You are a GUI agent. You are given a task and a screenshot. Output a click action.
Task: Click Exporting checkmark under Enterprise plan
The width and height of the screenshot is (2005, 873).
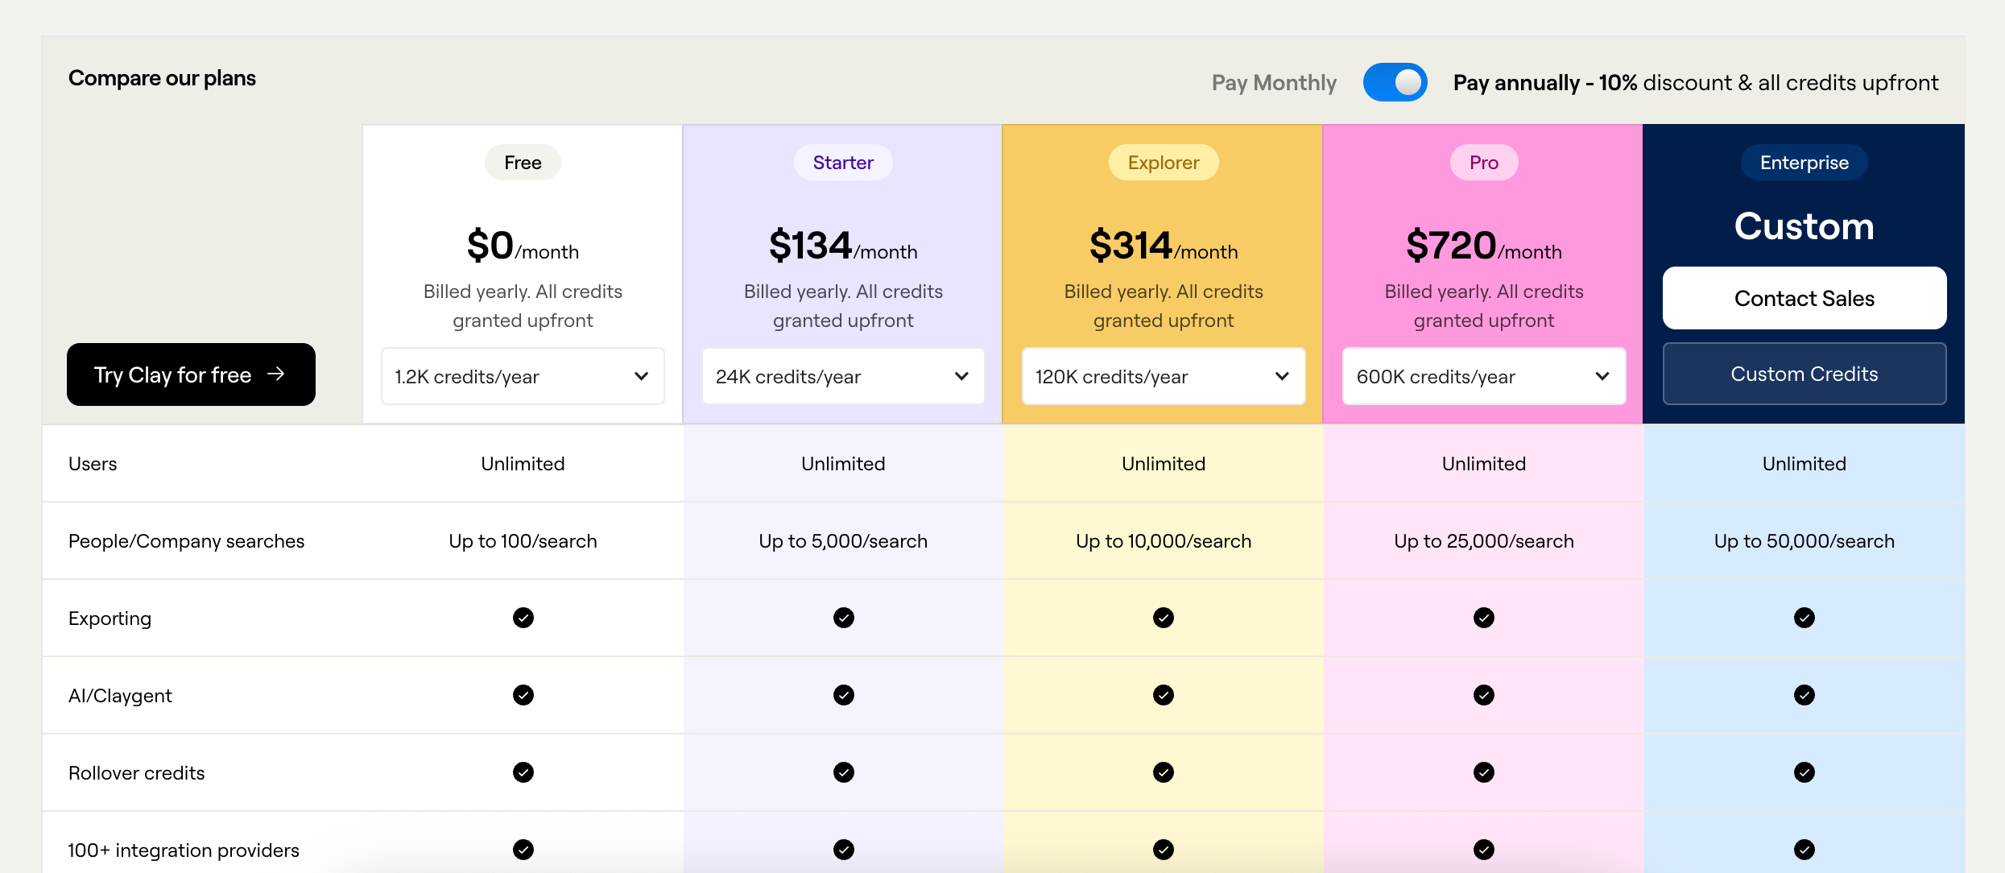(1804, 618)
